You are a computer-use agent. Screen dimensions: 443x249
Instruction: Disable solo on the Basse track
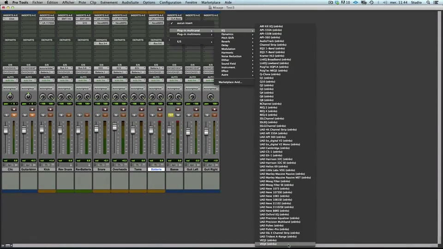(x=171, y=115)
